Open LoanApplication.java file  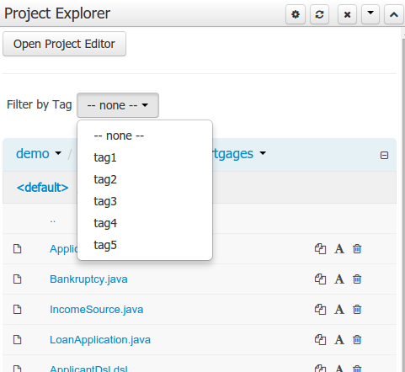(x=100, y=340)
